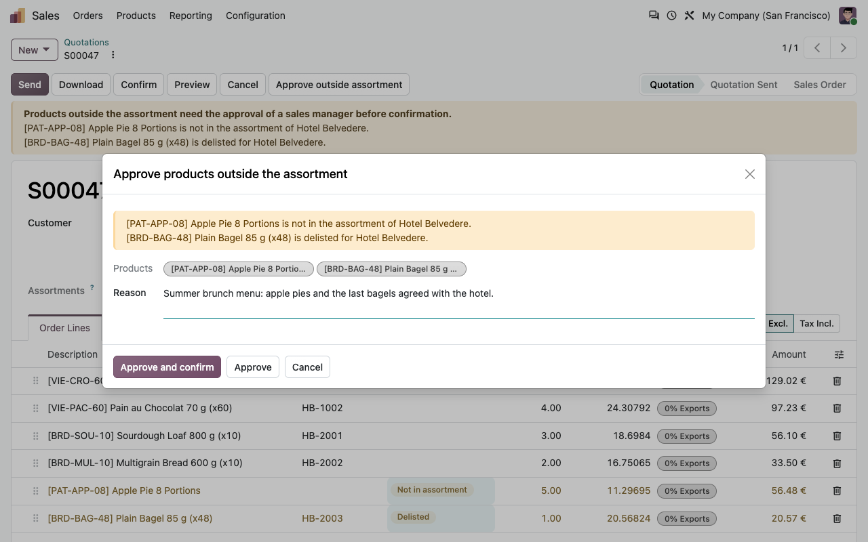Download the quotation

[81, 85]
